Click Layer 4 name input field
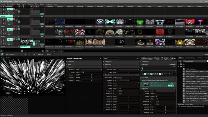This screenshot has height=117, width=208. [110, 58]
